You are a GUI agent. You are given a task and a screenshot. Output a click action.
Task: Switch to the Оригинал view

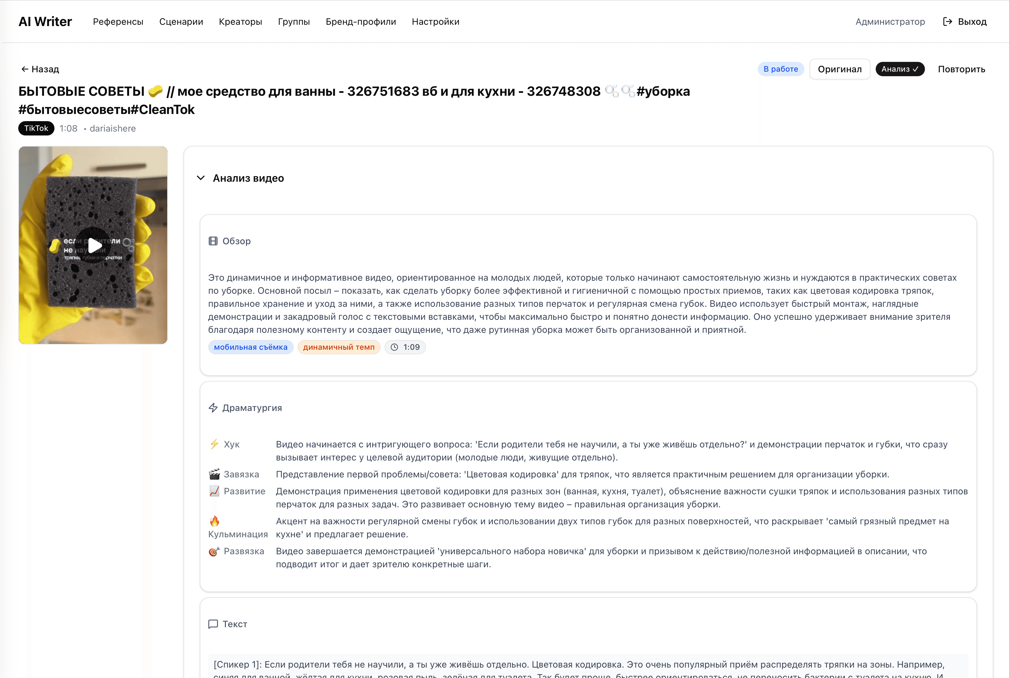pos(840,69)
